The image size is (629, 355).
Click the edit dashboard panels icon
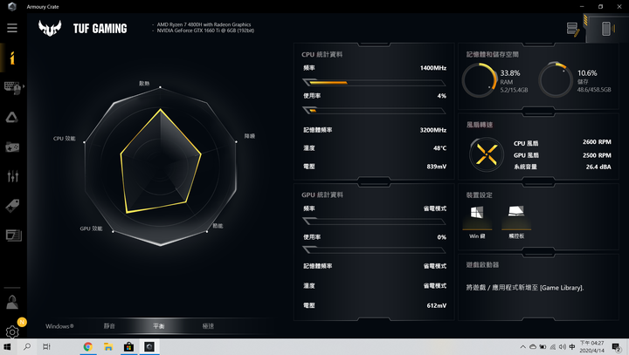tap(573, 30)
